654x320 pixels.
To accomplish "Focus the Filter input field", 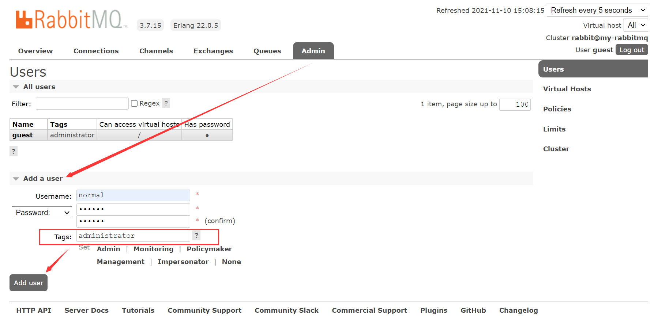I will click(x=82, y=103).
